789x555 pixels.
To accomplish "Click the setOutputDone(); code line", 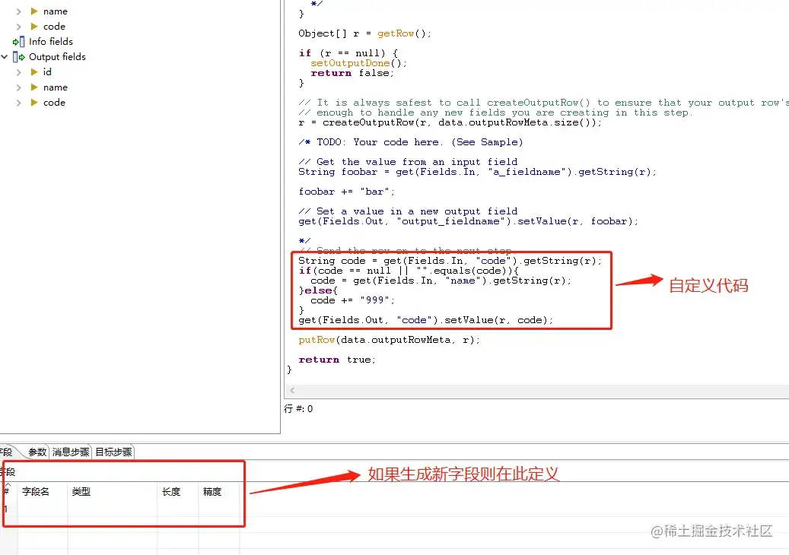I will pos(359,63).
